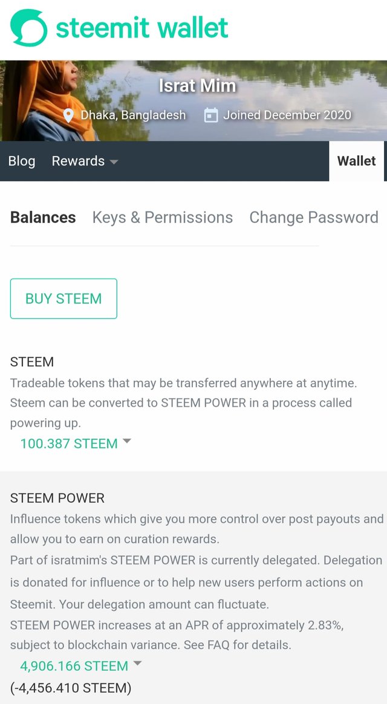Screen dimensions: 387x704
Task: Switch to the Balances section
Action: pos(43,218)
